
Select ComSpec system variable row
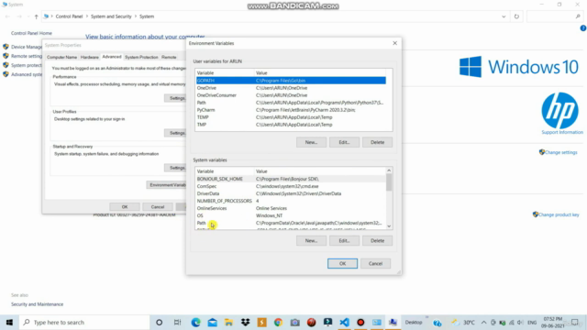tap(291, 186)
